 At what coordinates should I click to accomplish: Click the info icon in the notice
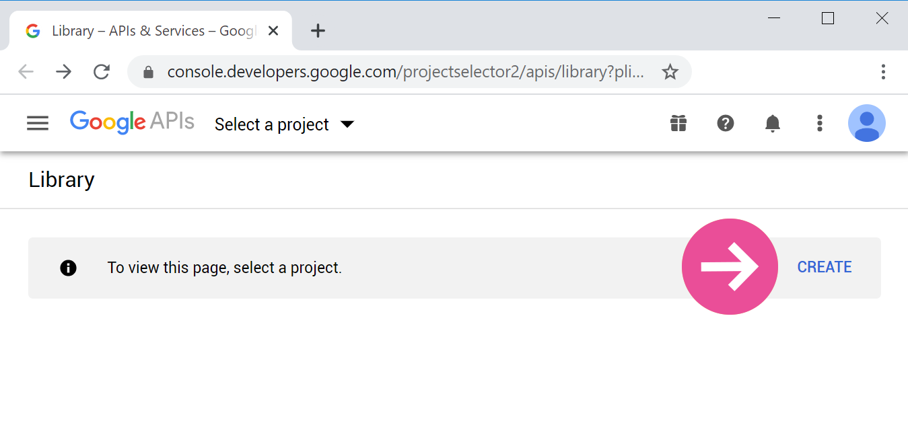click(68, 268)
